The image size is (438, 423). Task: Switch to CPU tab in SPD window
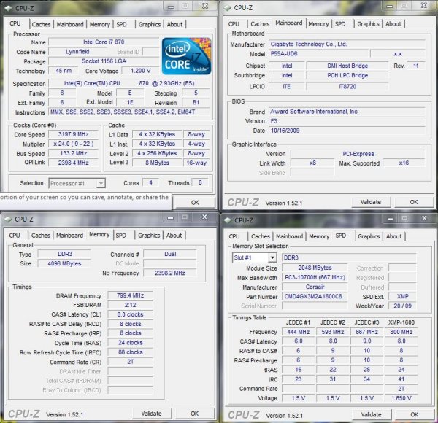[x=234, y=236]
